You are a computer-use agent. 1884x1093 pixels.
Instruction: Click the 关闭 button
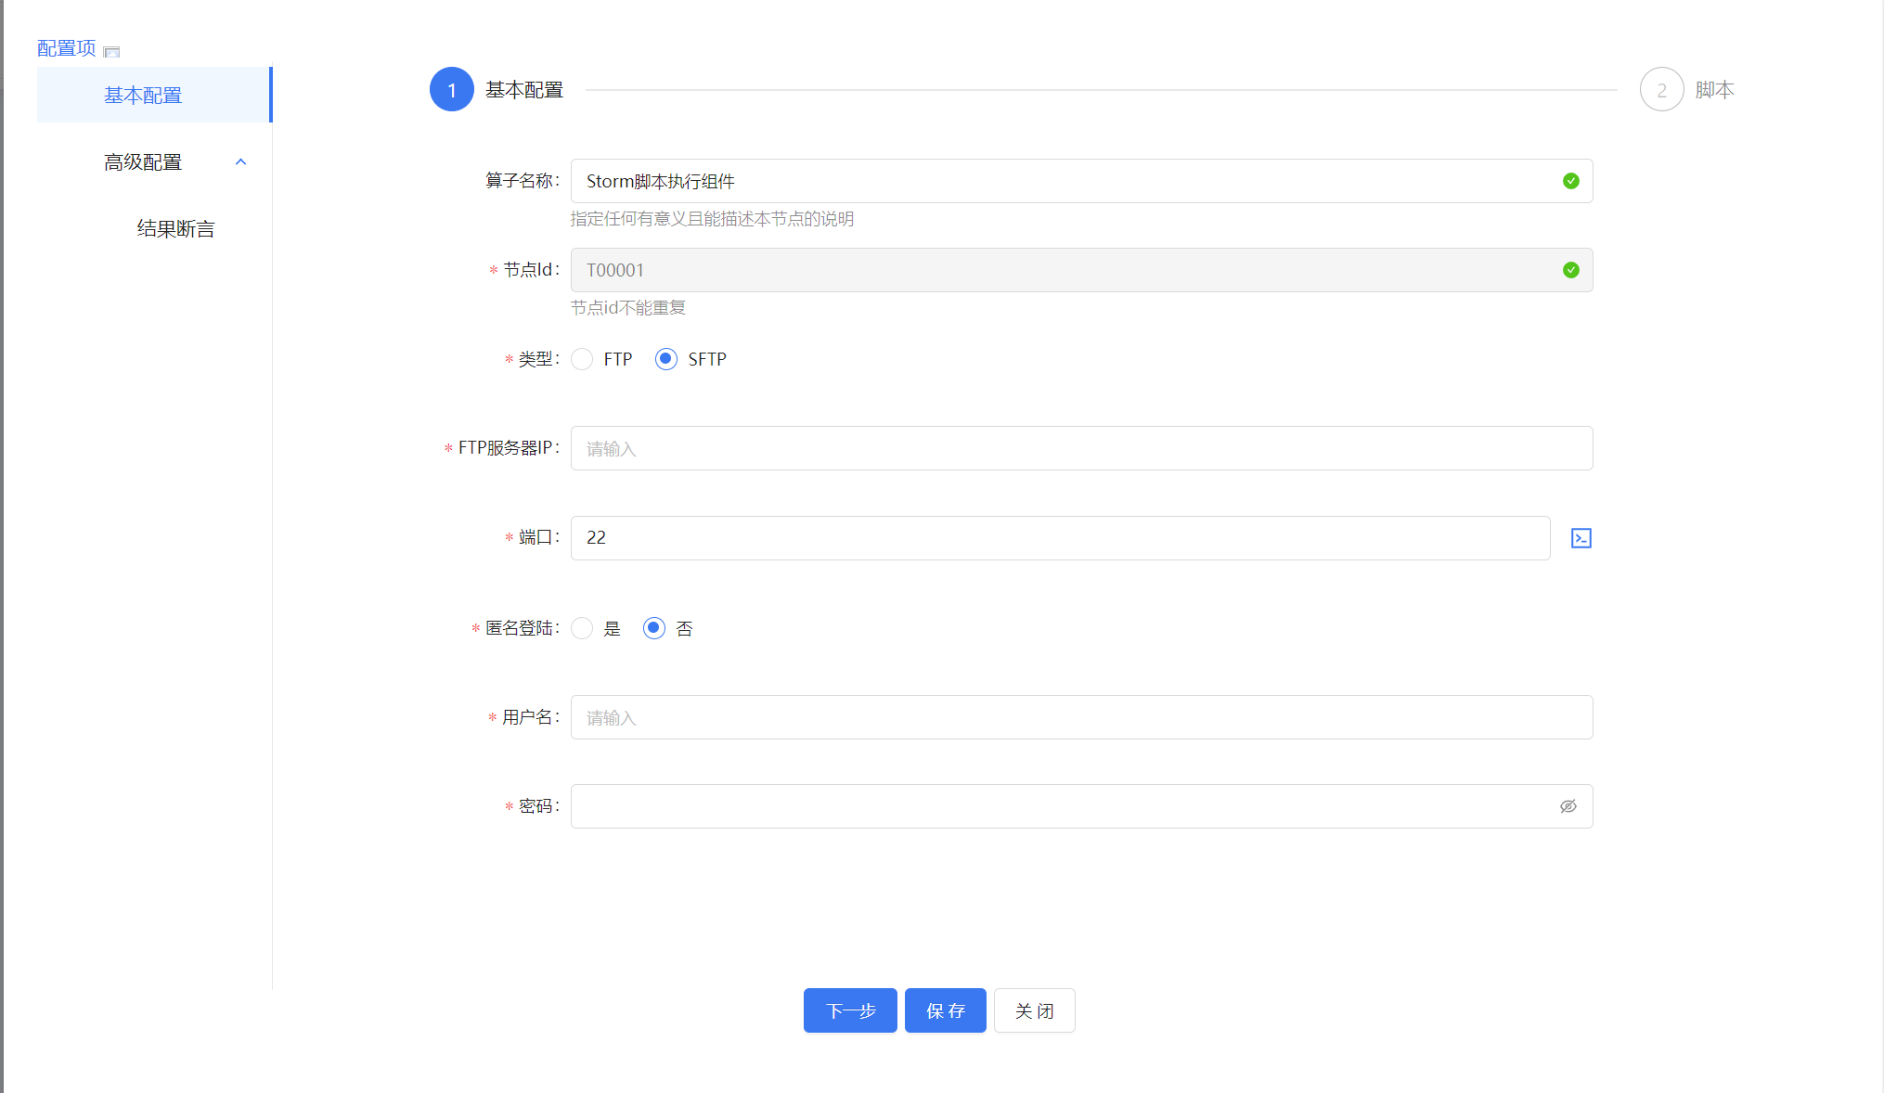tap(1034, 1010)
